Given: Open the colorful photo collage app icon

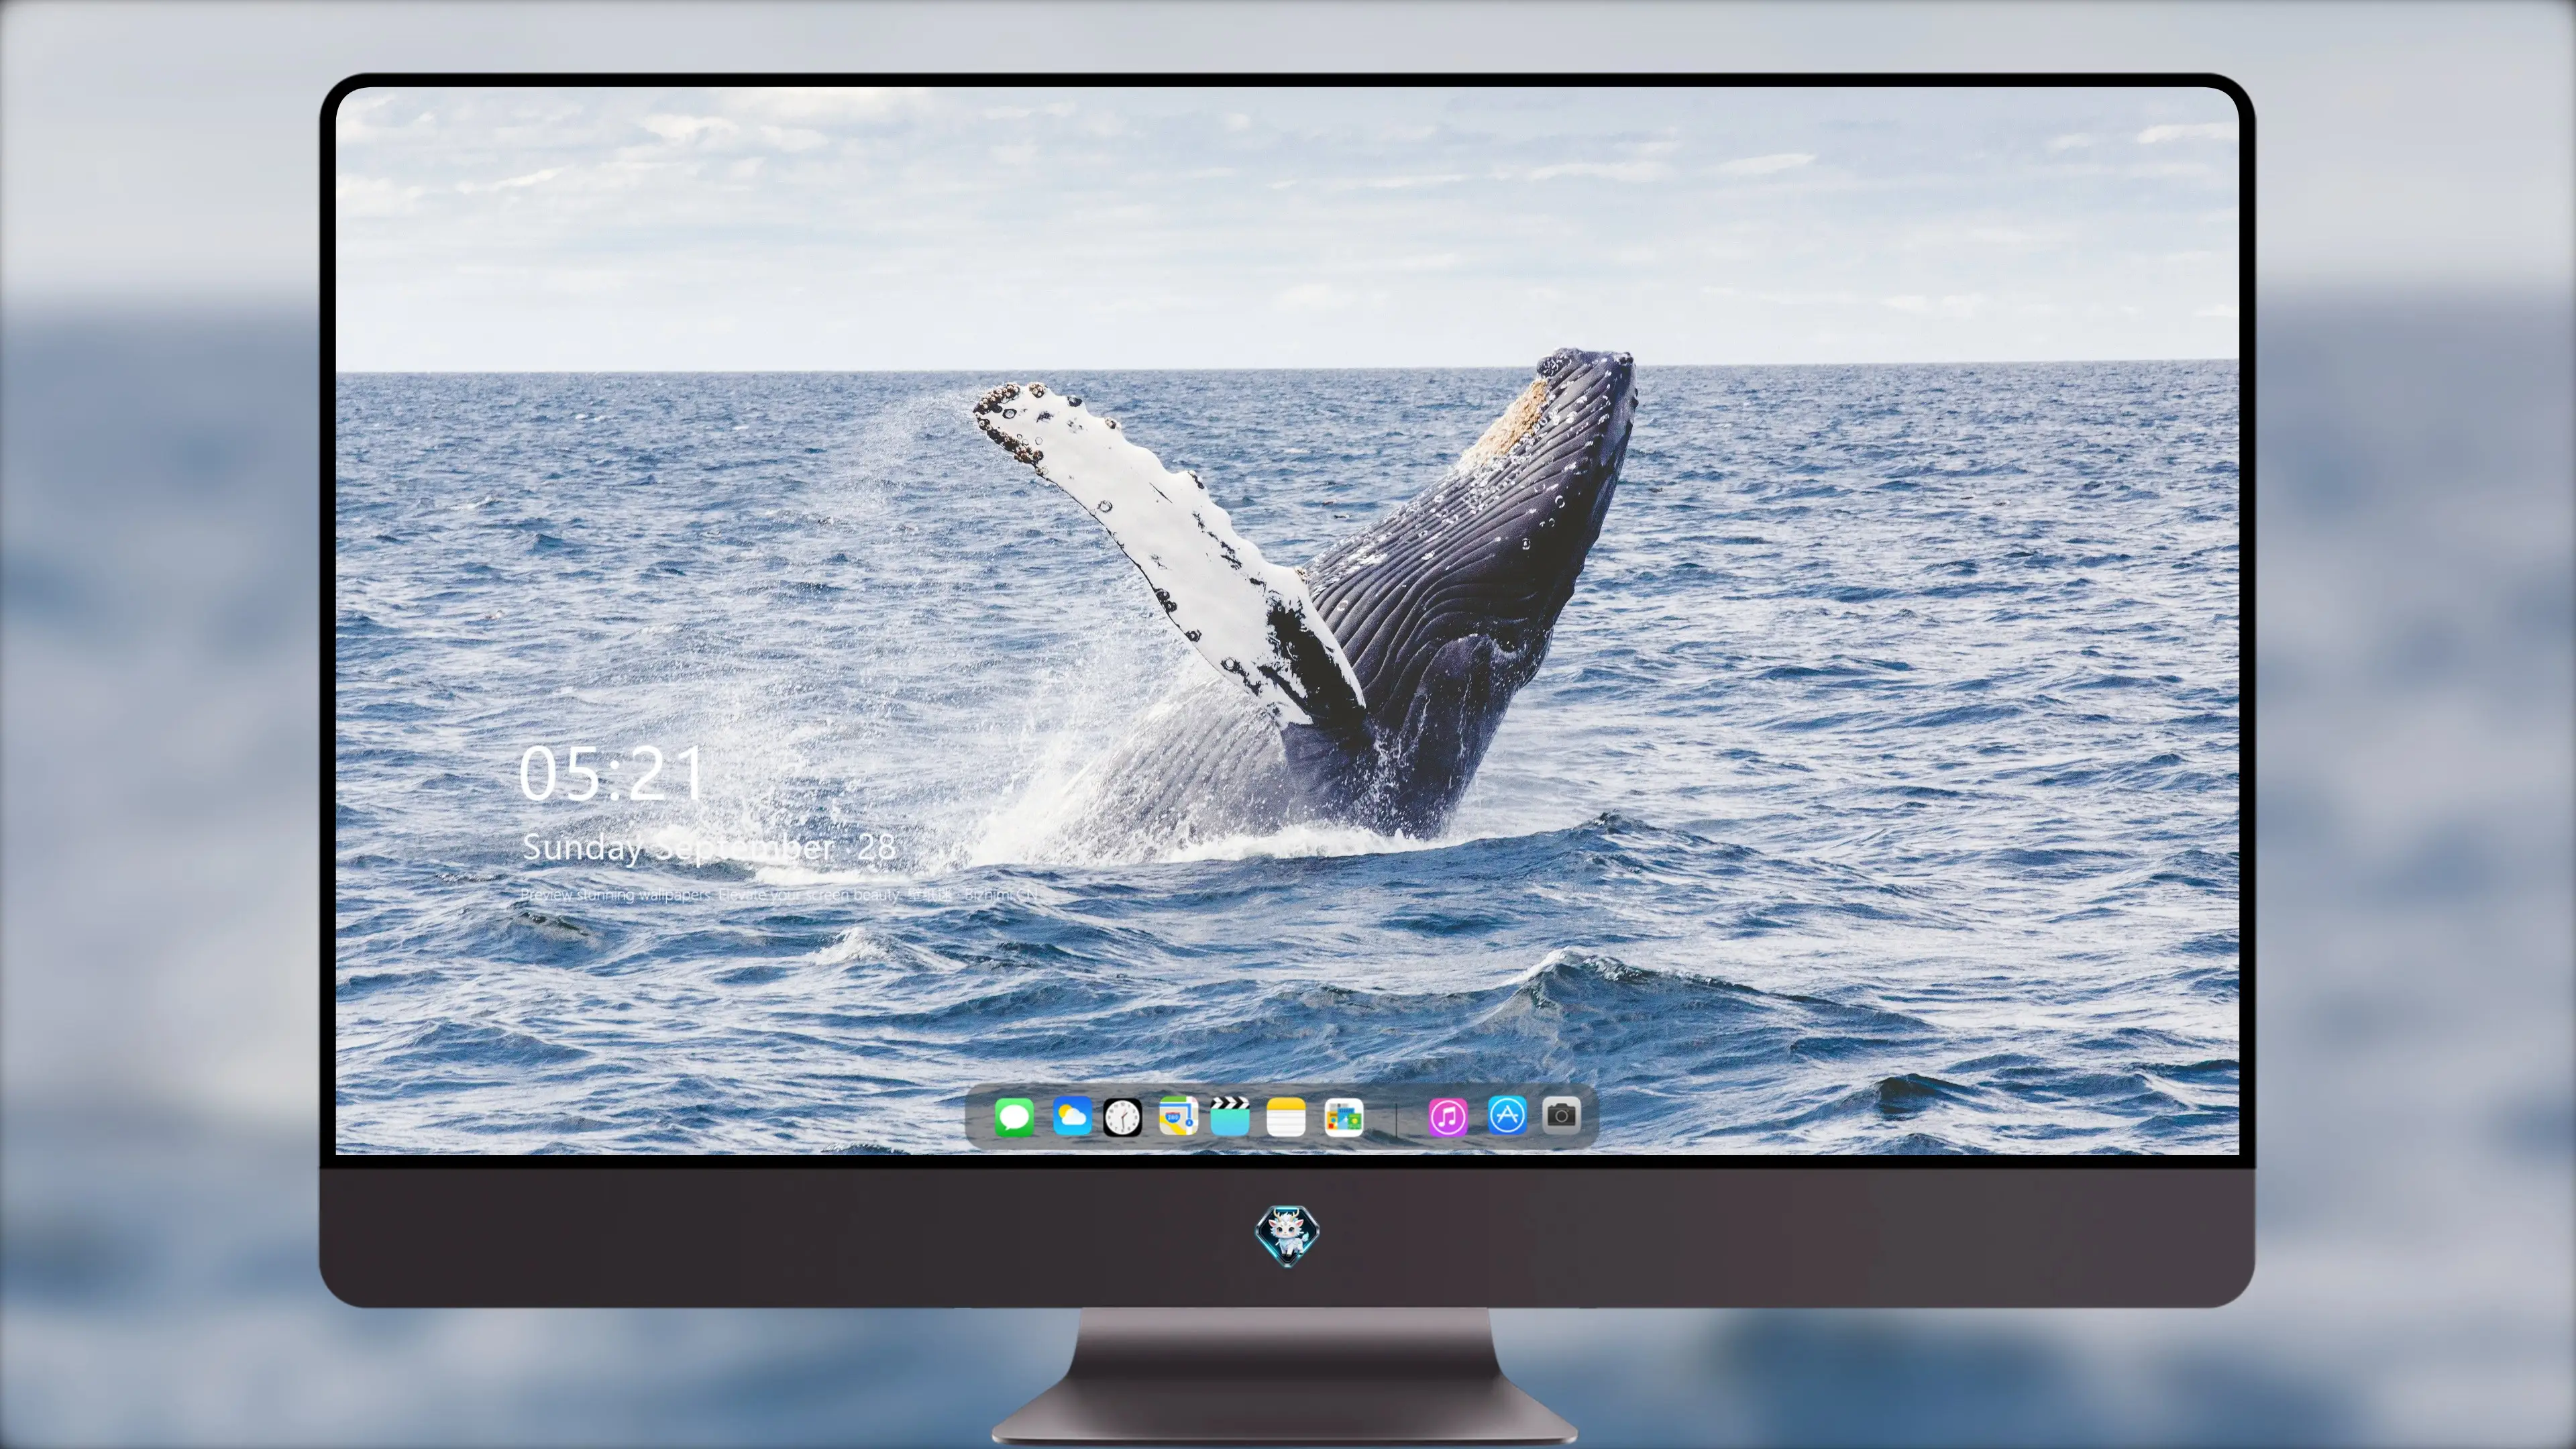Looking at the screenshot, I should tap(1343, 1116).
